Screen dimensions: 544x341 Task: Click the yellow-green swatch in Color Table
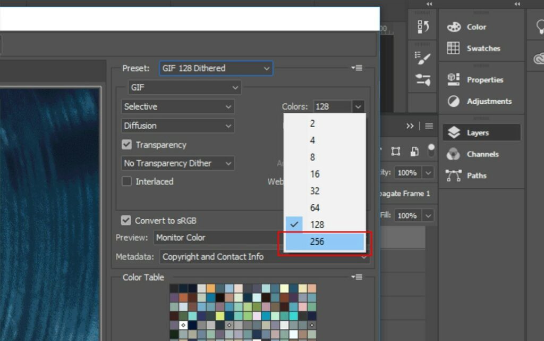[220, 315]
